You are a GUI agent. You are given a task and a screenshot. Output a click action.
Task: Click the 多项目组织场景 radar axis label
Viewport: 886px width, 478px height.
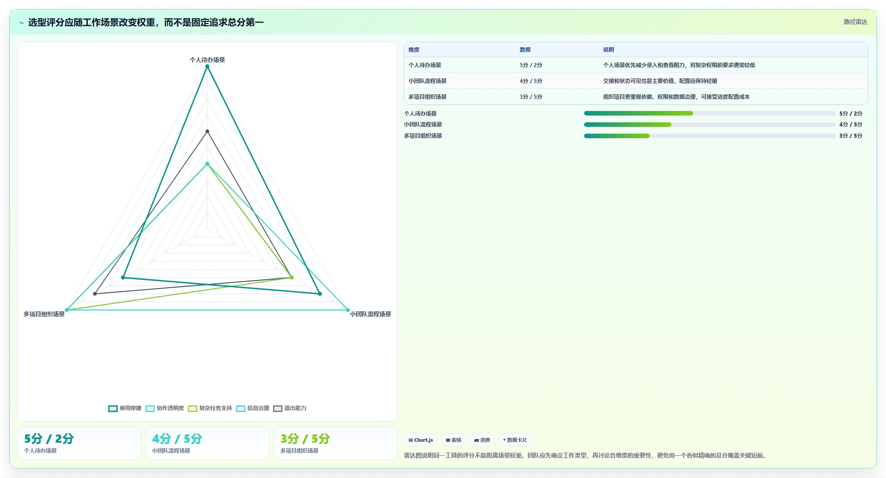tap(44, 314)
